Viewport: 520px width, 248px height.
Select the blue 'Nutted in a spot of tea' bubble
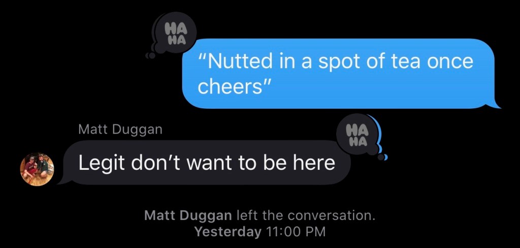tap(338, 73)
